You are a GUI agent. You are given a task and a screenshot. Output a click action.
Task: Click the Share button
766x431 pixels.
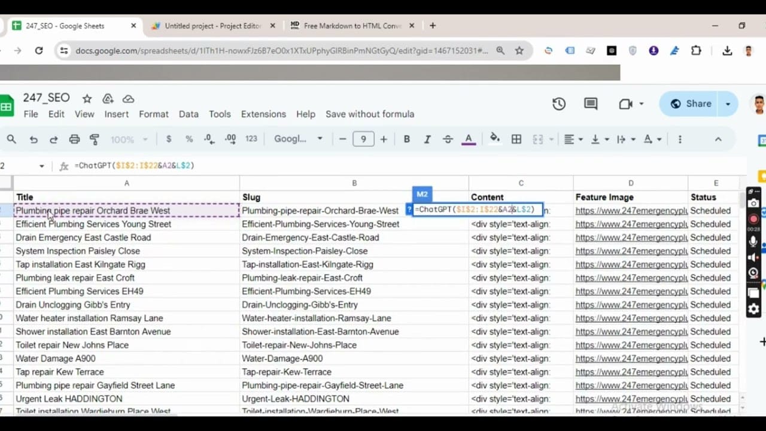coord(691,104)
